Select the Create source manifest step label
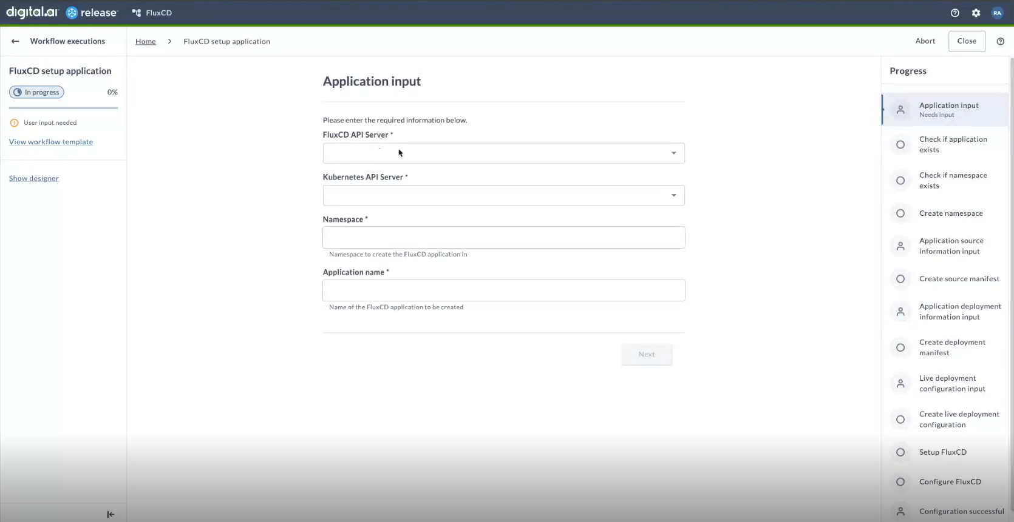 coord(959,279)
